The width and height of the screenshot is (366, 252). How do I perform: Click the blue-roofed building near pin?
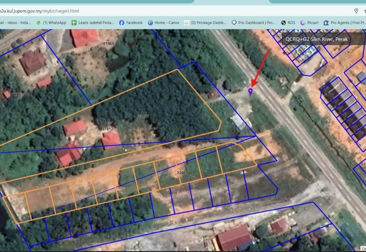coord(238,122)
